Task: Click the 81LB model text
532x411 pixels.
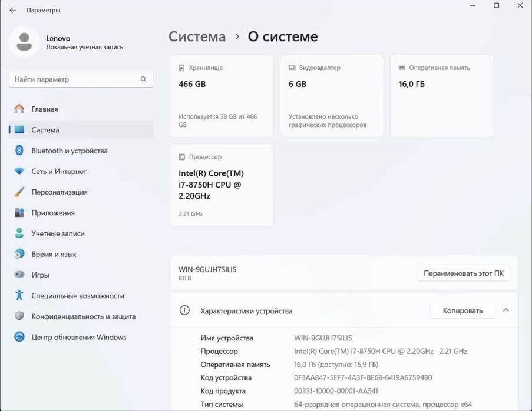Action: pyautogui.click(x=185, y=278)
